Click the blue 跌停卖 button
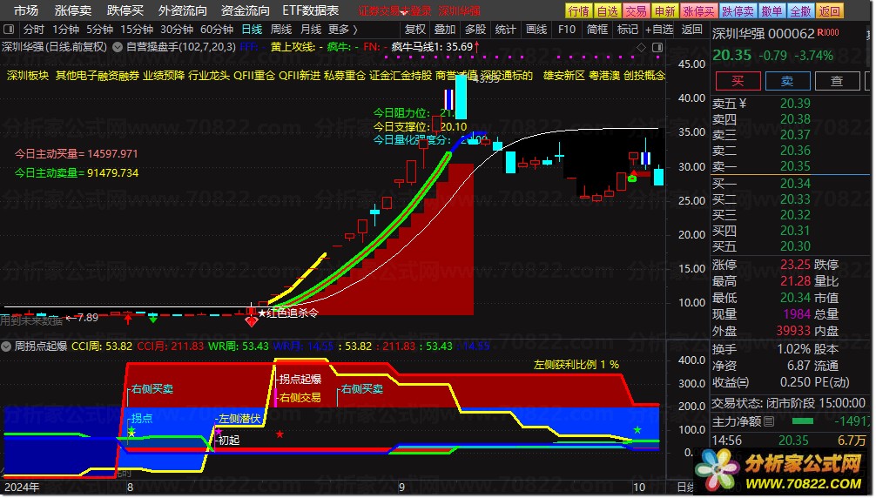876x498 pixels. 738,10
